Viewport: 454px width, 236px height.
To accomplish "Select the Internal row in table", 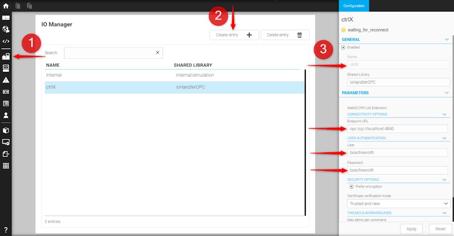I will point(175,75).
